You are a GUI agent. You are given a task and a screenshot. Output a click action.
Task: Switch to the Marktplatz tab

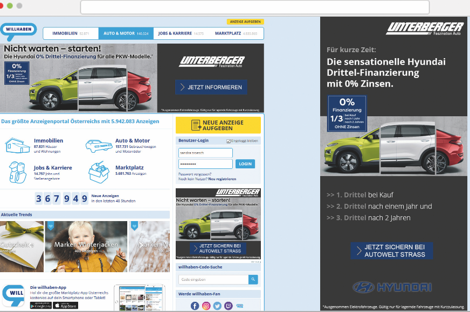tap(236, 33)
